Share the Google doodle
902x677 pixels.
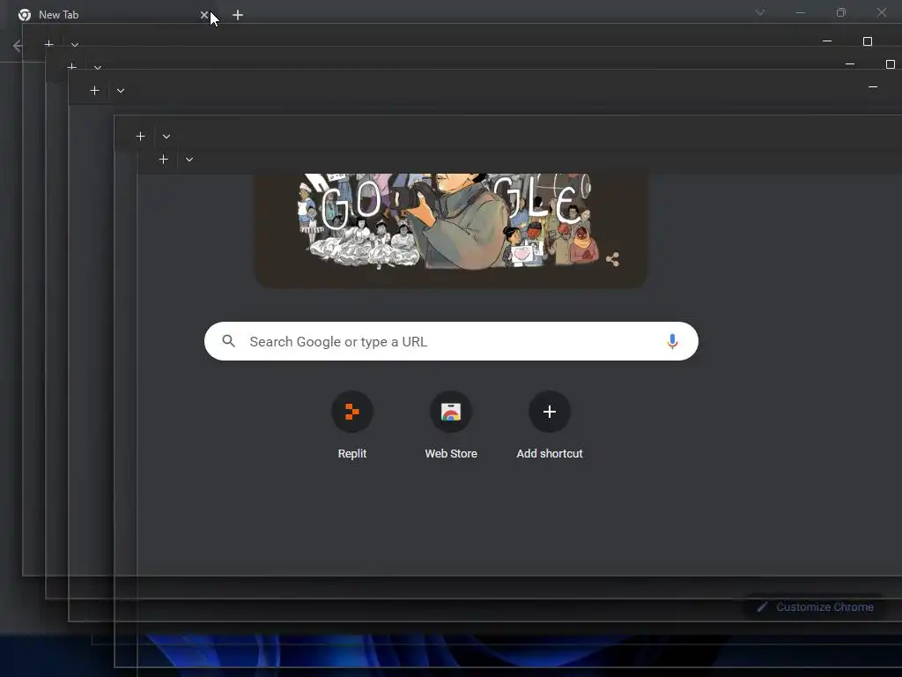[x=613, y=260]
